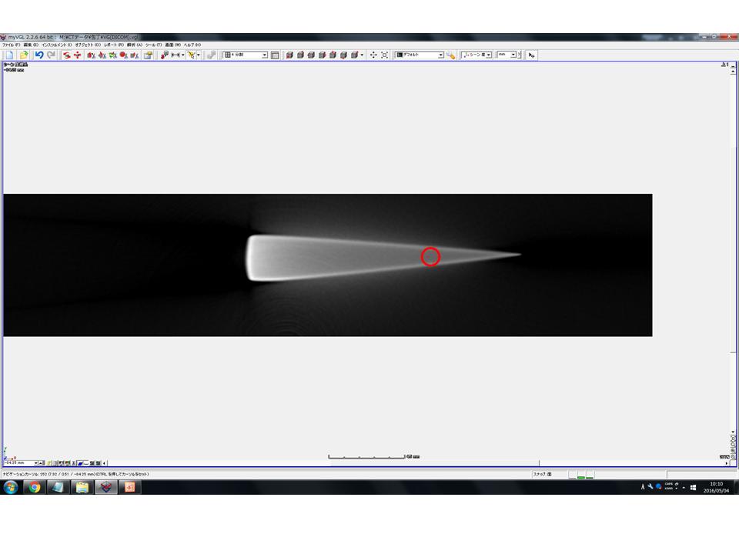Toggle the first 3D cube view icon
Image resolution: width=739 pixels, height=554 pixels.
click(x=289, y=55)
